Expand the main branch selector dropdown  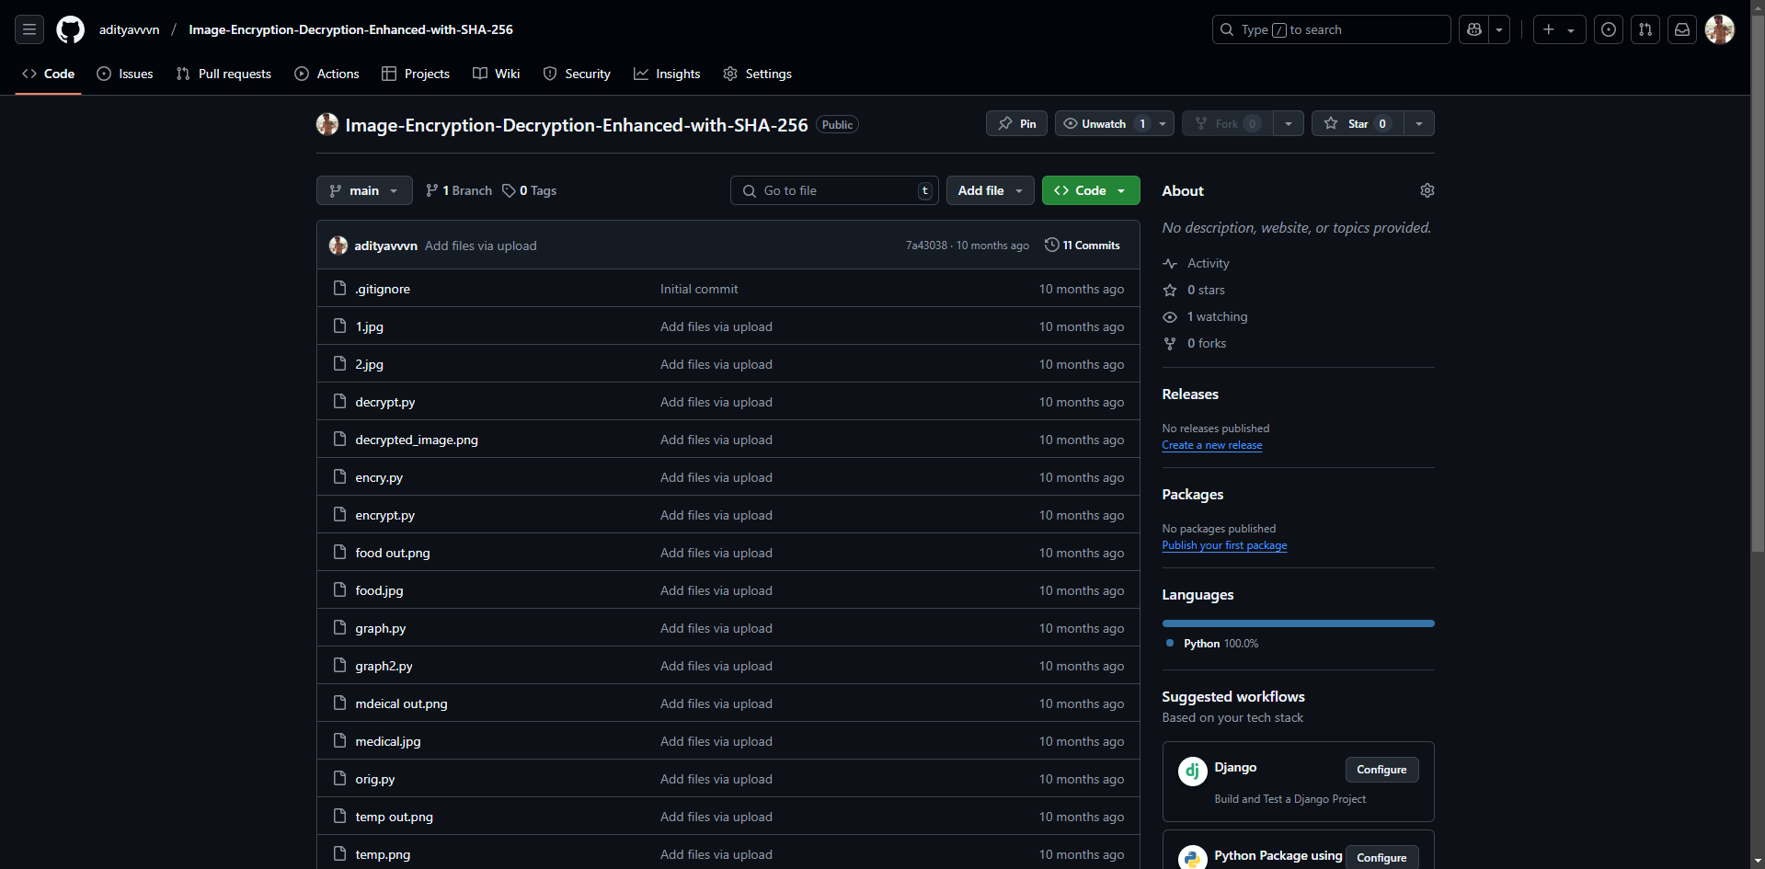(x=364, y=190)
